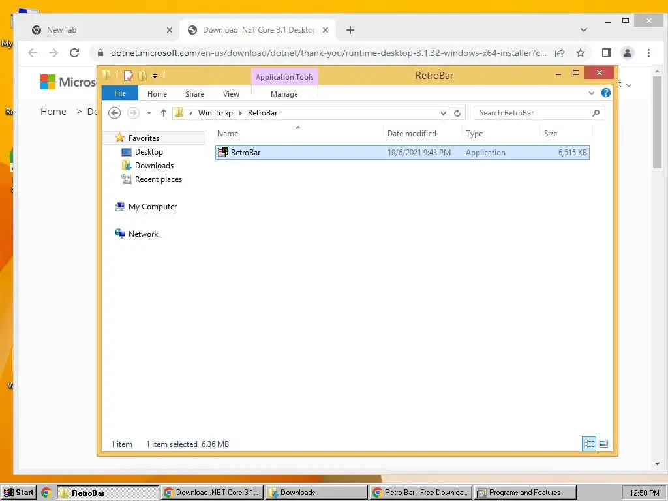Click the Properties quick access icon
The height and width of the screenshot is (501, 668).
point(129,76)
